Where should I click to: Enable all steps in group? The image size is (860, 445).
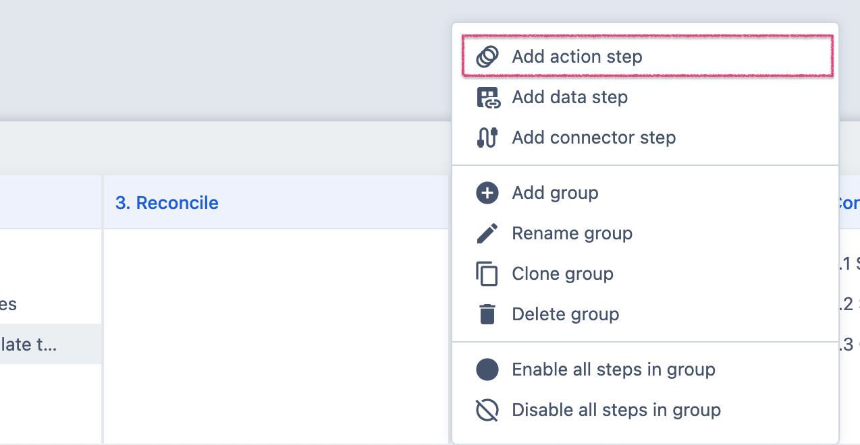613,369
